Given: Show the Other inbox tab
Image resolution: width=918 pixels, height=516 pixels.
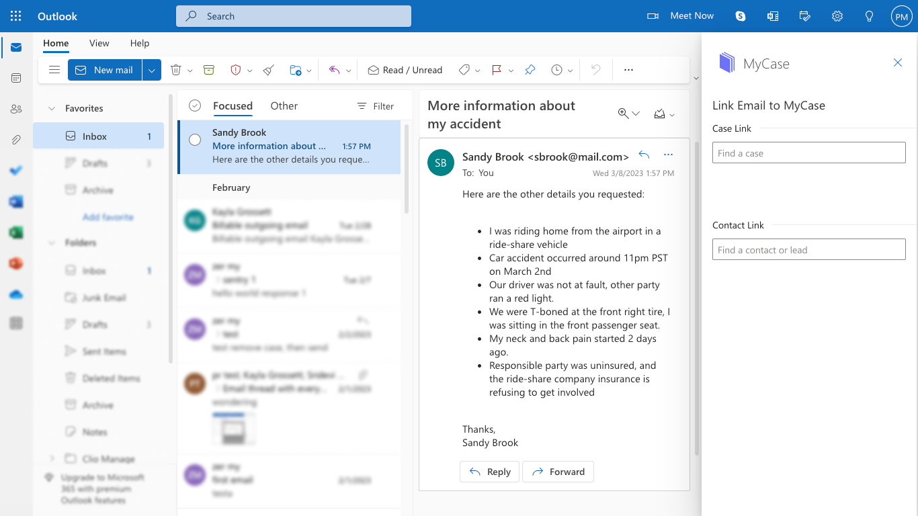Looking at the screenshot, I should pyautogui.click(x=284, y=105).
